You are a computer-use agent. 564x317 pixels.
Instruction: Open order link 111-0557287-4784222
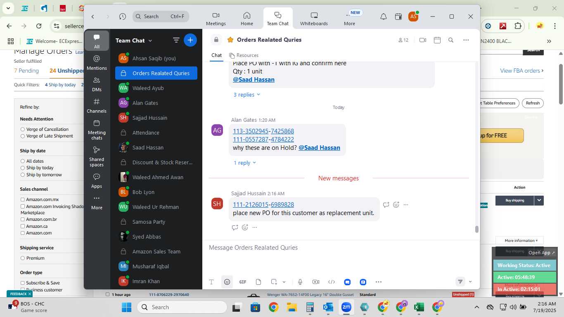coord(263,140)
